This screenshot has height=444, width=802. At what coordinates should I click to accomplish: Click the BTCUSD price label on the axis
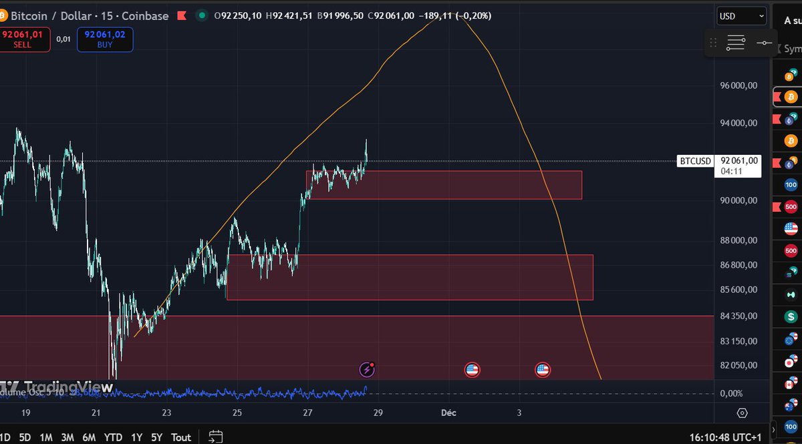pyautogui.click(x=695, y=161)
